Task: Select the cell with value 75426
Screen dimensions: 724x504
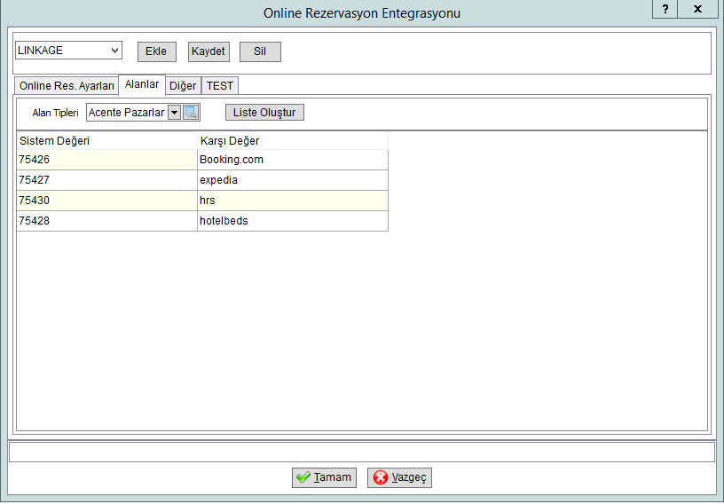Action: (x=107, y=160)
